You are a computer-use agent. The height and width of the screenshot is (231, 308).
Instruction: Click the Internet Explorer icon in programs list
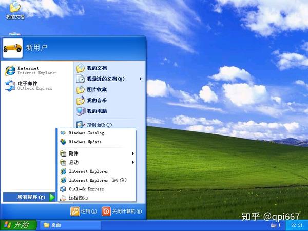click(63, 171)
